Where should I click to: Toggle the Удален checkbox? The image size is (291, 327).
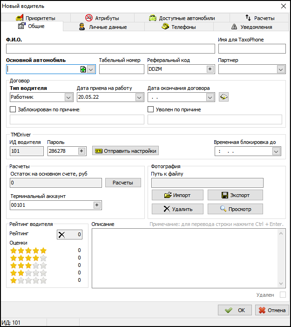pyautogui.click(x=283, y=295)
